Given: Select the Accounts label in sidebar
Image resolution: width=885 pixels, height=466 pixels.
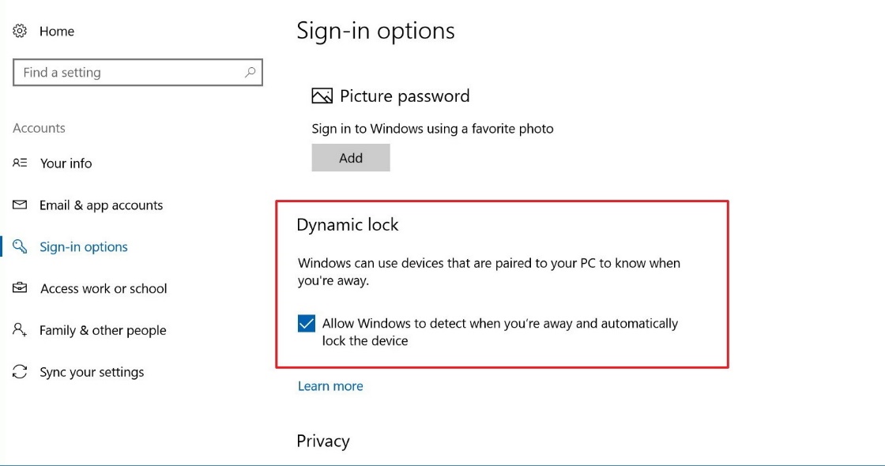Looking at the screenshot, I should [38, 128].
